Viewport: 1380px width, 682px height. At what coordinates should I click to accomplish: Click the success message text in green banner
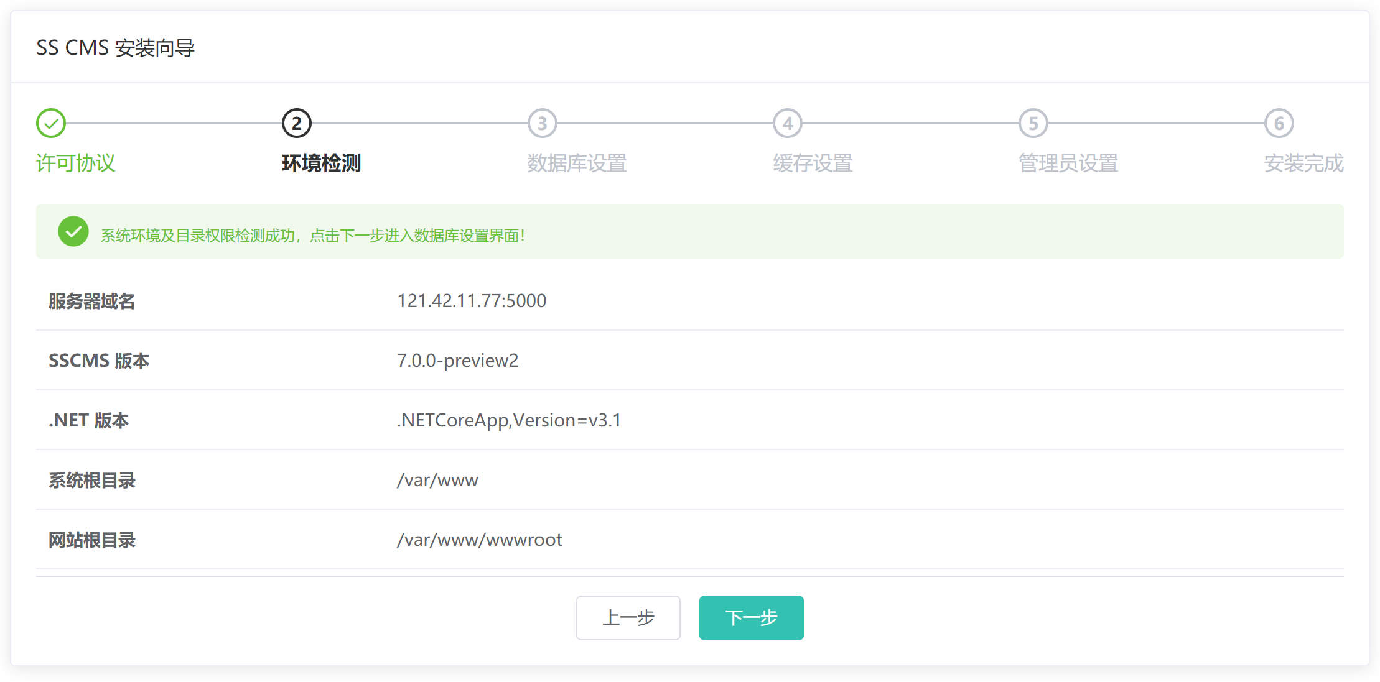point(313,236)
